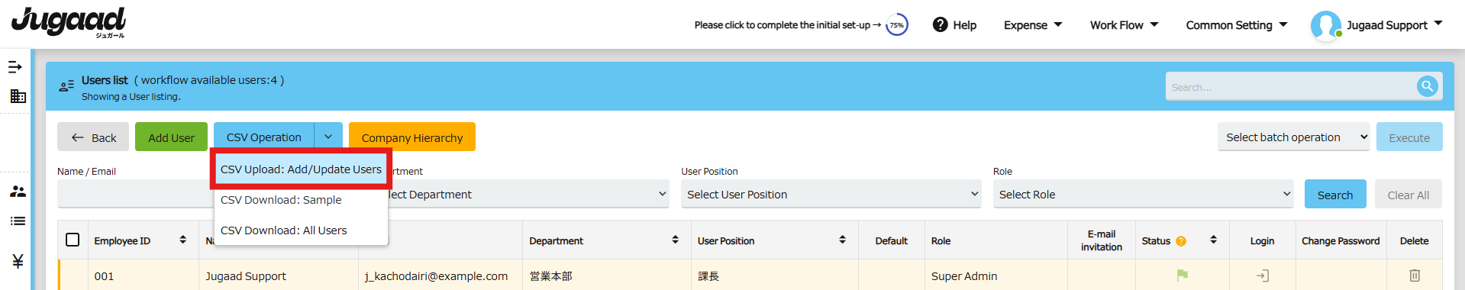This screenshot has width=1465, height=290.
Task: Click the Help question mark icon
Action: [941, 25]
